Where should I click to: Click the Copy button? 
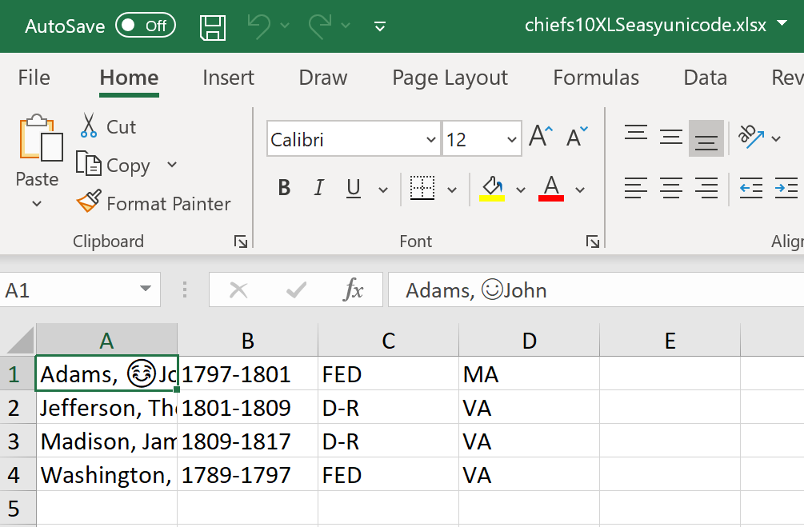tap(128, 165)
